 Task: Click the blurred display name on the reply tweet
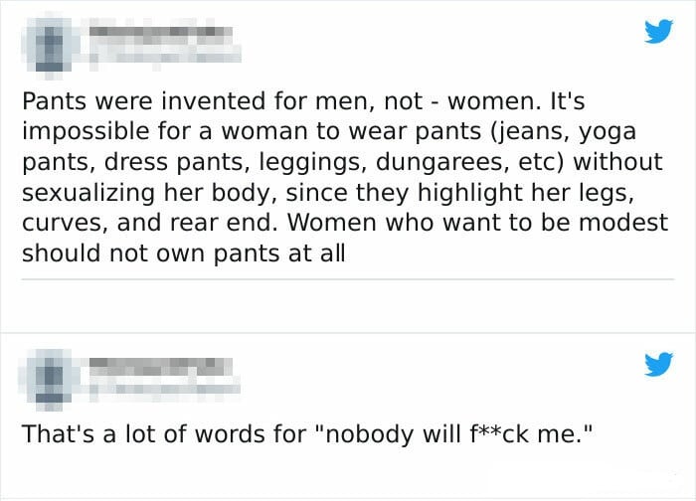click(x=161, y=365)
